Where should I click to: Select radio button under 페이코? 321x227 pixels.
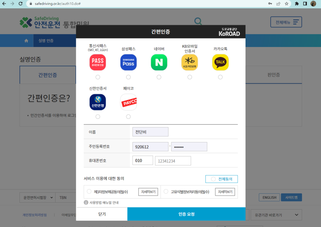coord(128,117)
